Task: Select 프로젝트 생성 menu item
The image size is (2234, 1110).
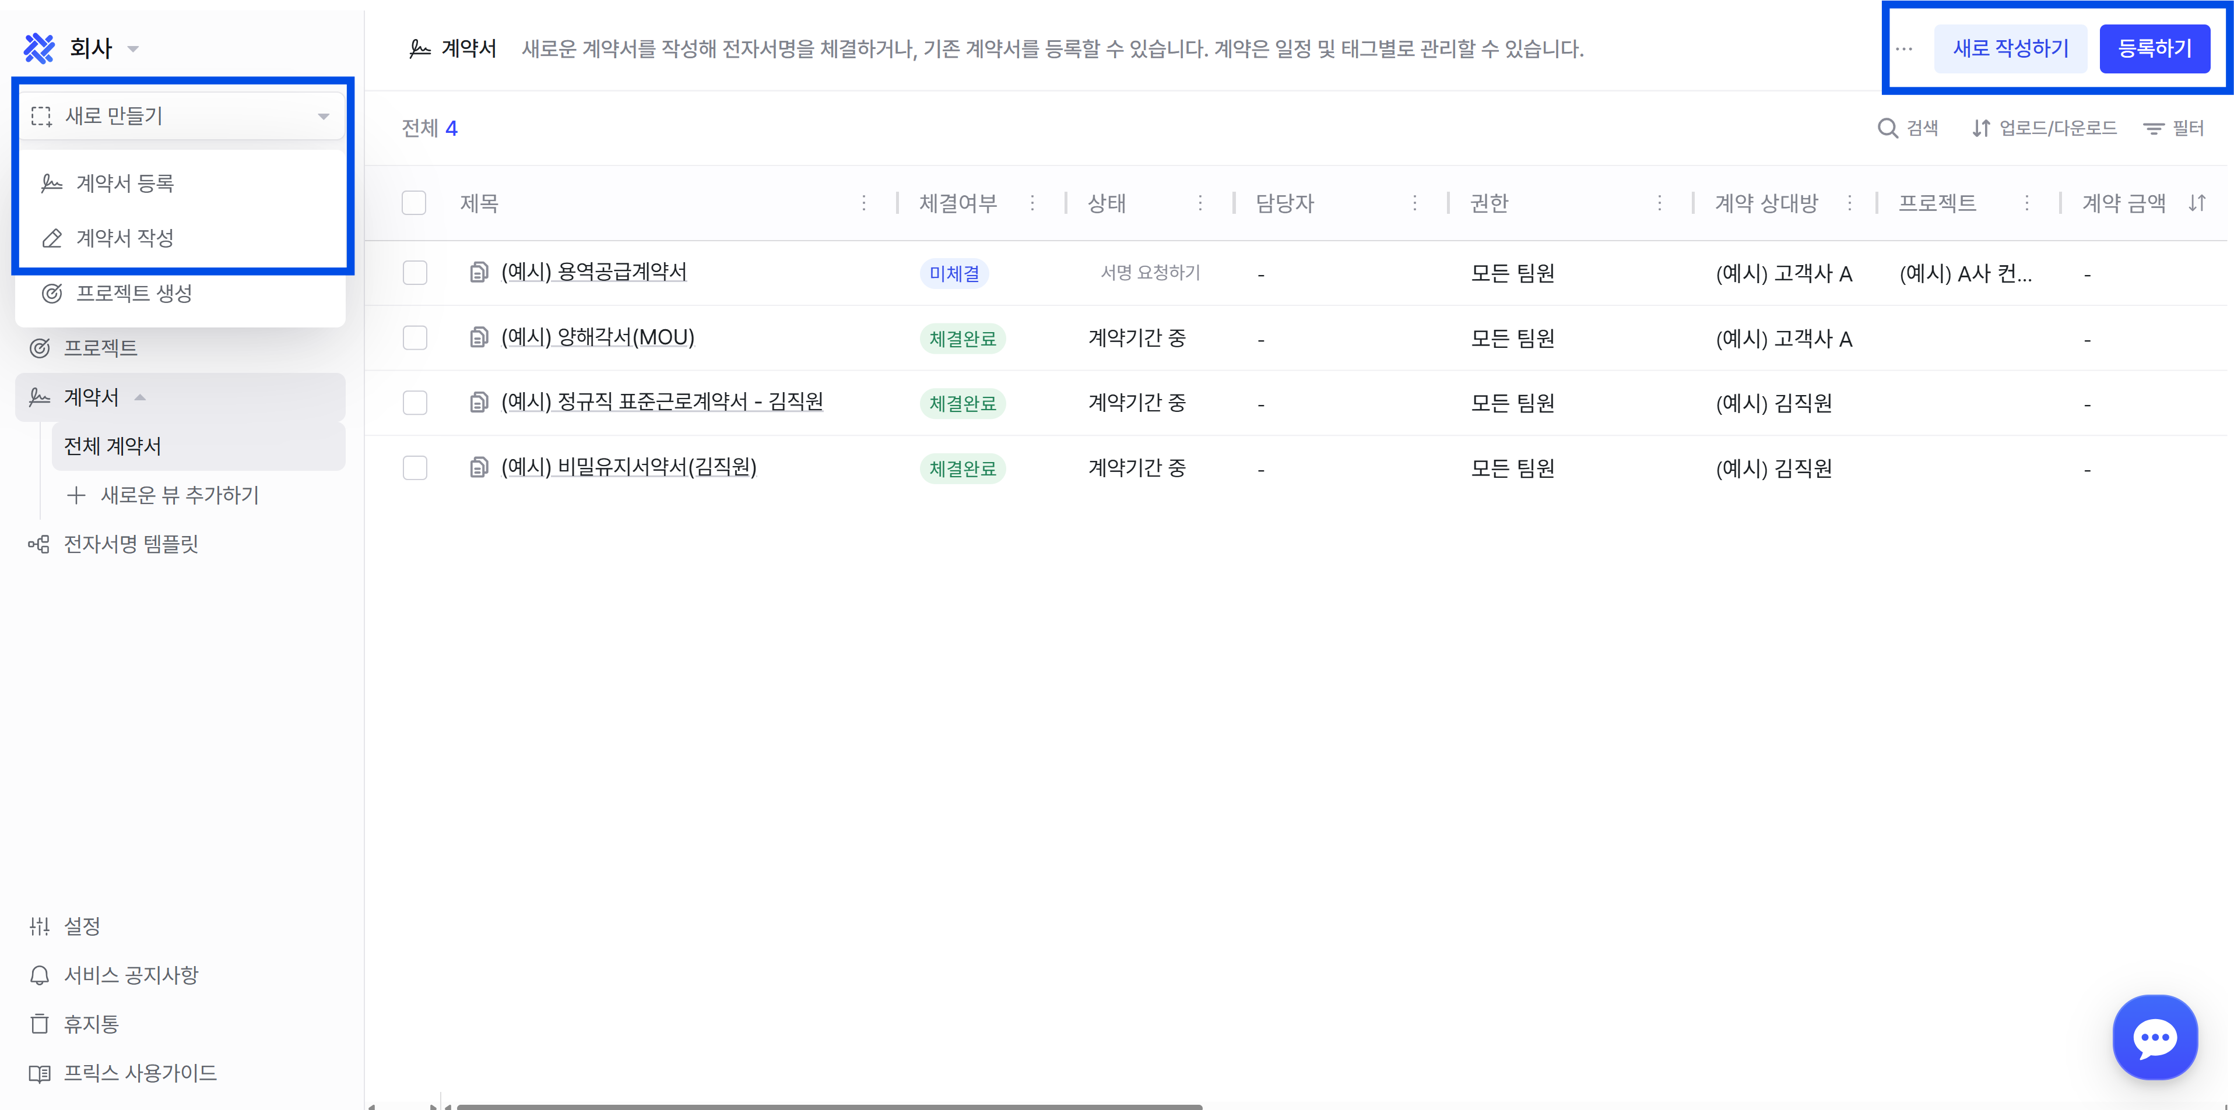Action: point(134,293)
